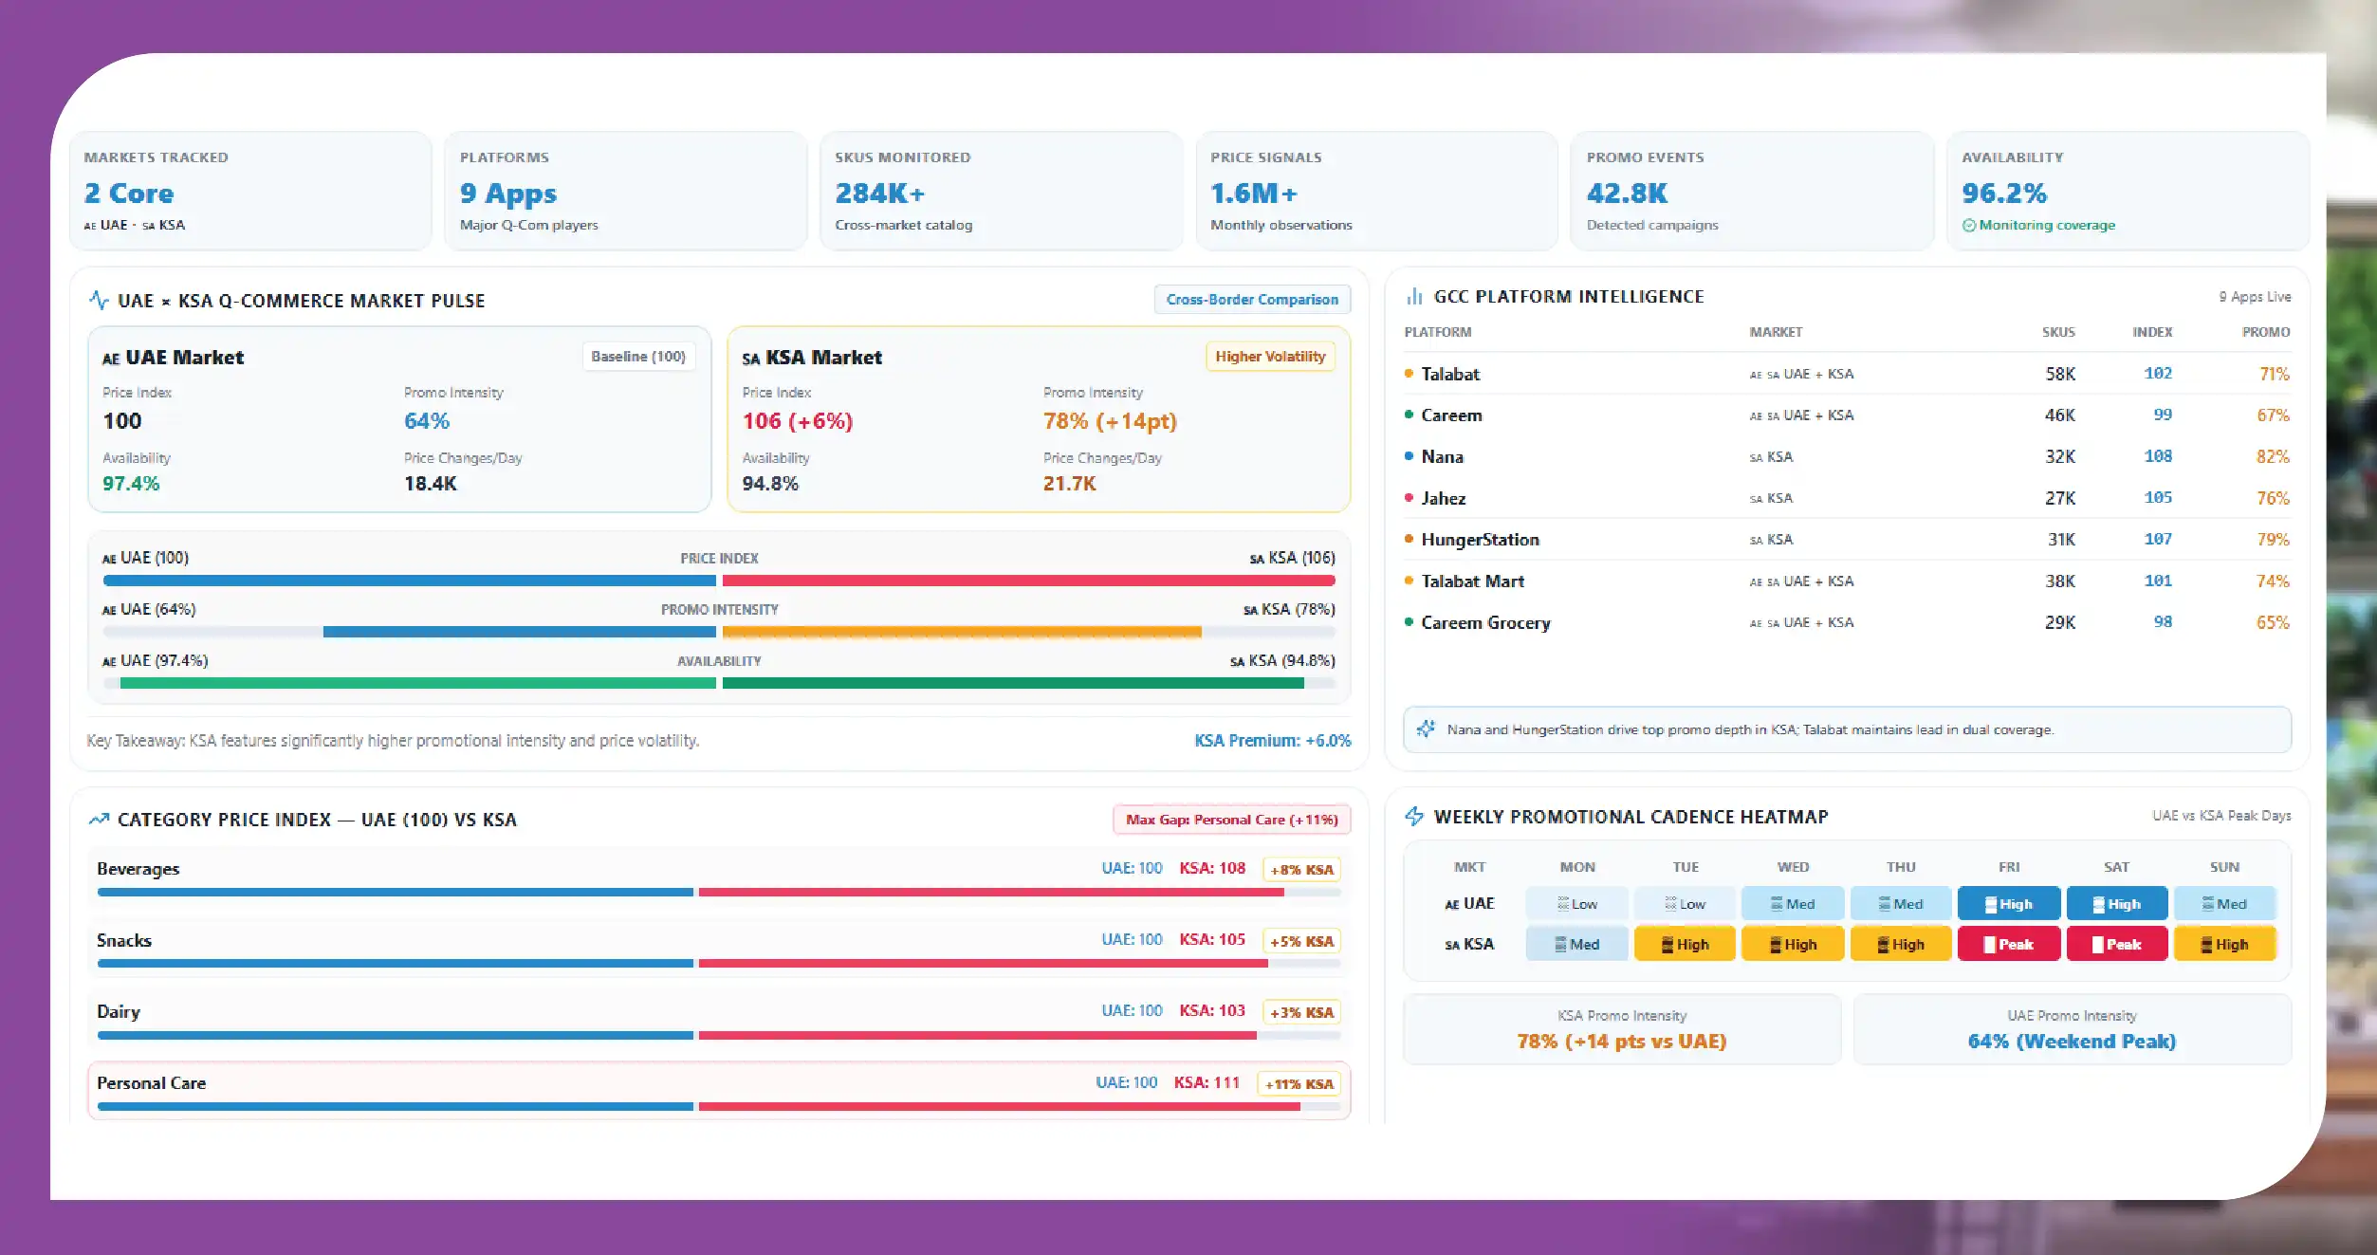
Task: Click the MARKET column header
Action: tap(1776, 332)
